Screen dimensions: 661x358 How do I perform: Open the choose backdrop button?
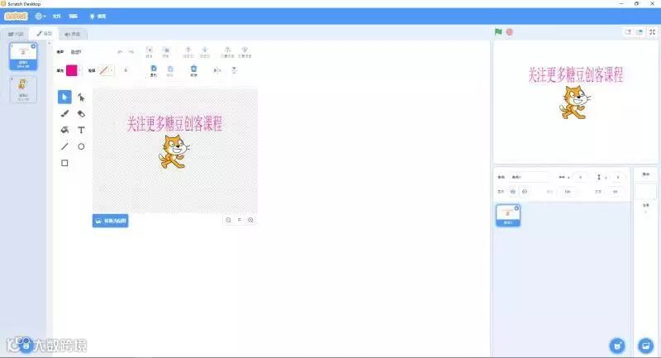tap(645, 346)
